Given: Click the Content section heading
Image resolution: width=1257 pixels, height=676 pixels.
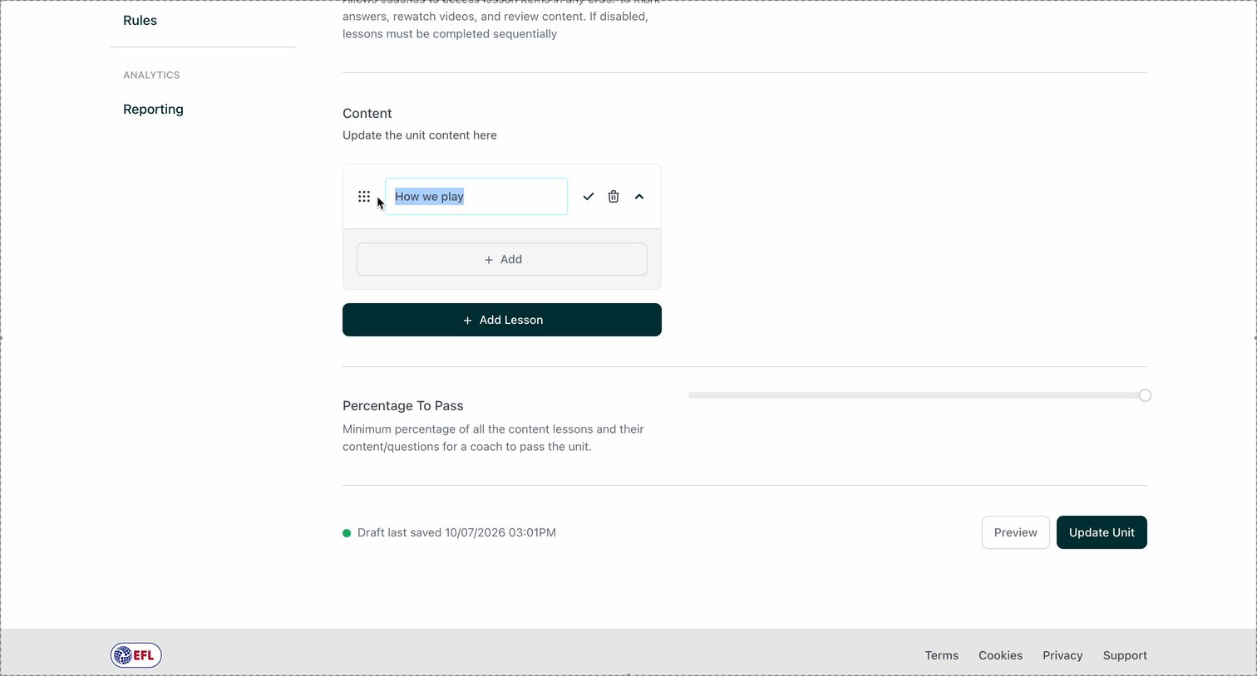Looking at the screenshot, I should tap(367, 114).
